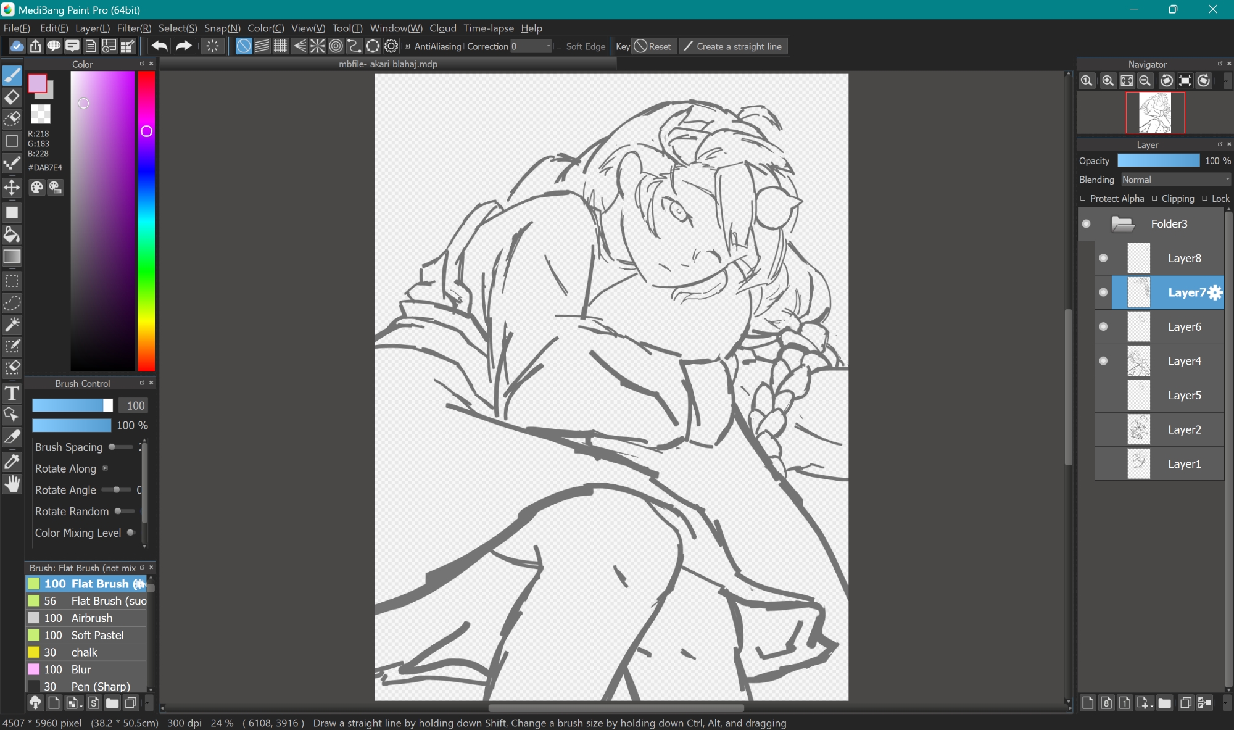Select the Eraser tool

click(x=12, y=97)
